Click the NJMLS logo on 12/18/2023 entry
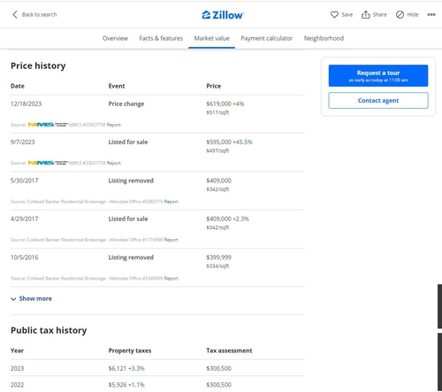This screenshot has width=442, height=392. pos(48,125)
